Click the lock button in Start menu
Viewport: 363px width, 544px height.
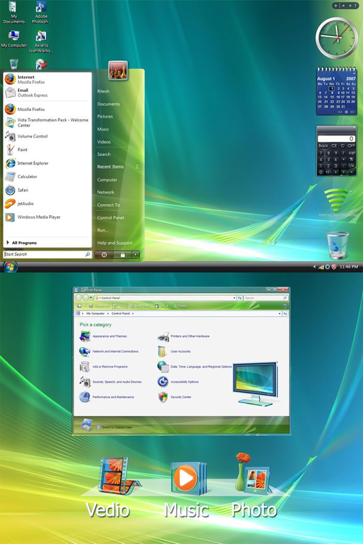tap(122, 255)
